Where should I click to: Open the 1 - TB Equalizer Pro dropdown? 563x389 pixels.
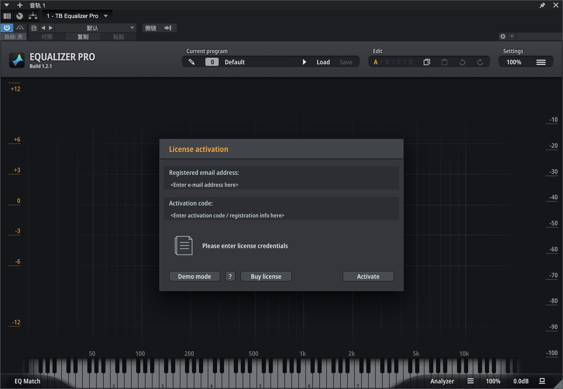pyautogui.click(x=77, y=16)
